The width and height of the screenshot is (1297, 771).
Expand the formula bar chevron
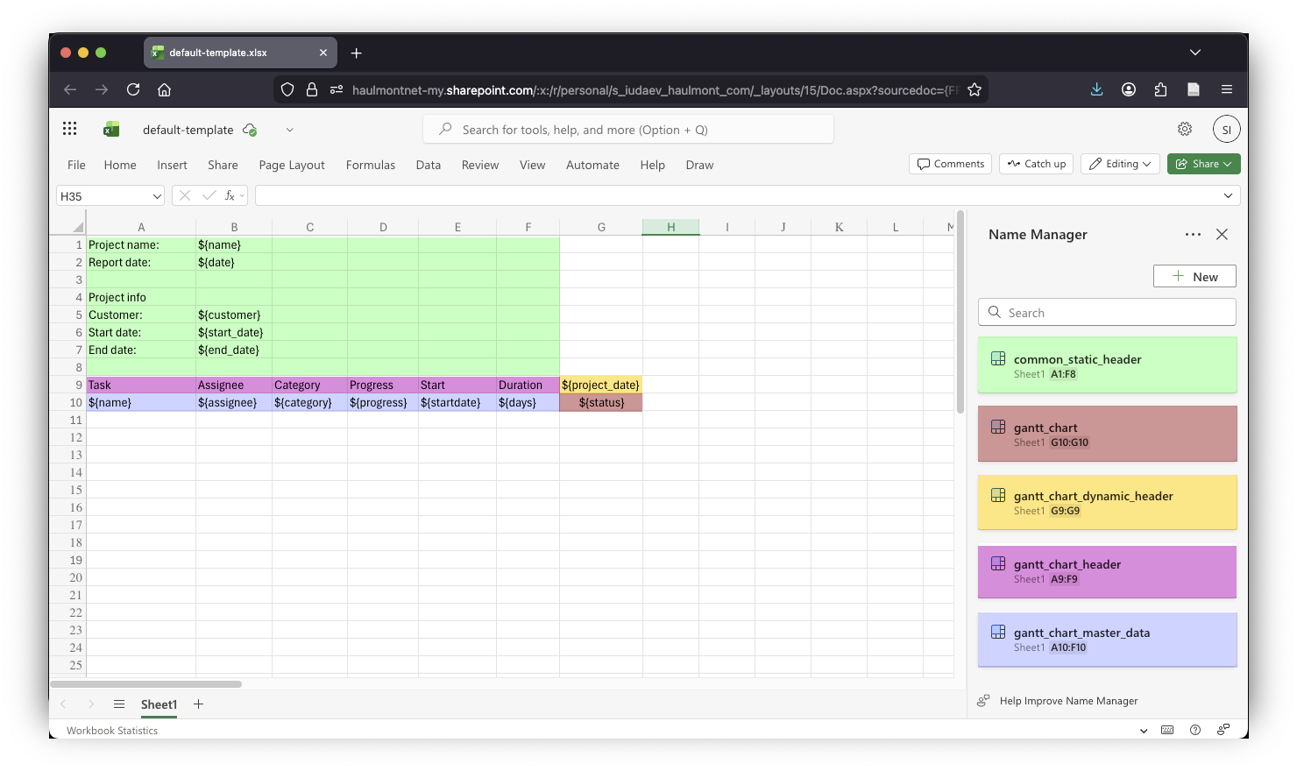pos(1228,195)
